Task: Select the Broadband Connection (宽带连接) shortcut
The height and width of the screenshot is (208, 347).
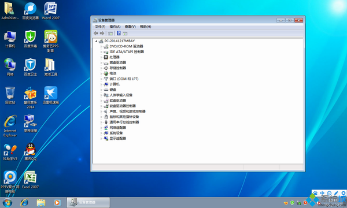Action: point(30,124)
